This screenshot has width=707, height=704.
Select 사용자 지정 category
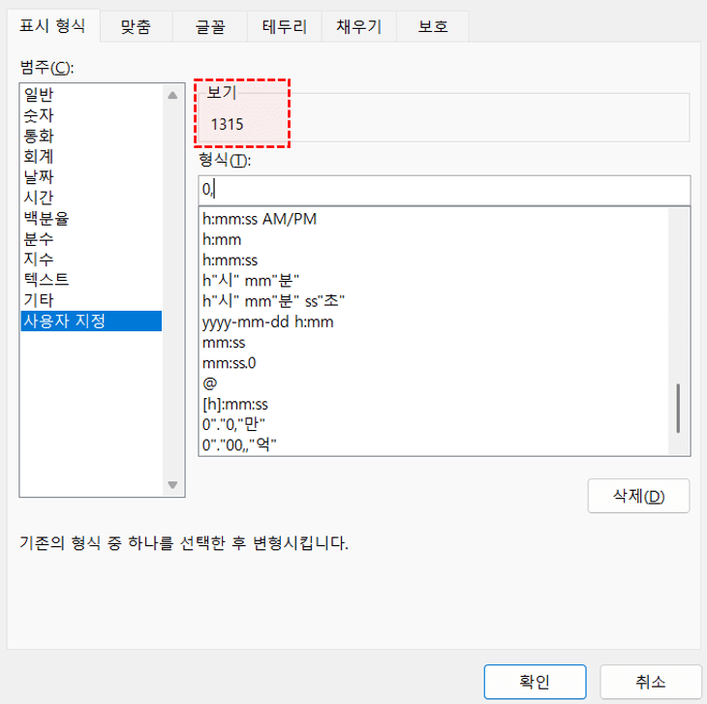point(91,321)
